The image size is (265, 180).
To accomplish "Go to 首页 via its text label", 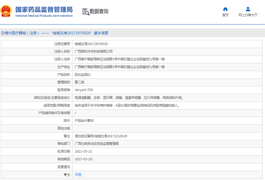I will (x=225, y=15).
